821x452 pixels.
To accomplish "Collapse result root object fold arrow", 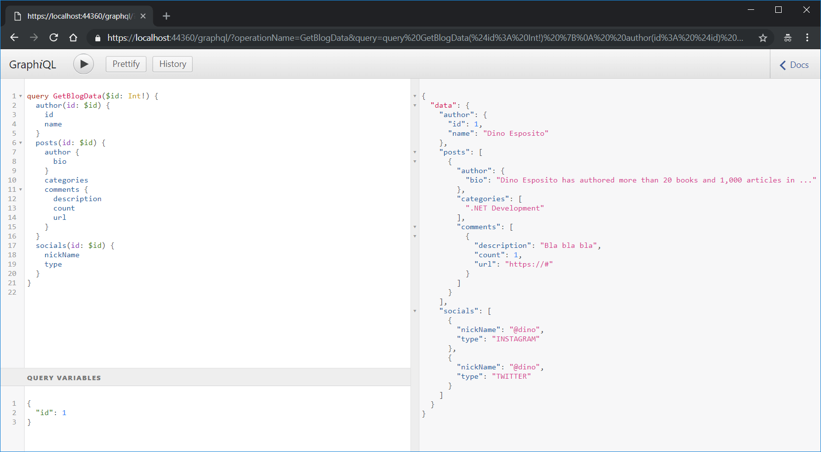I will click(415, 96).
